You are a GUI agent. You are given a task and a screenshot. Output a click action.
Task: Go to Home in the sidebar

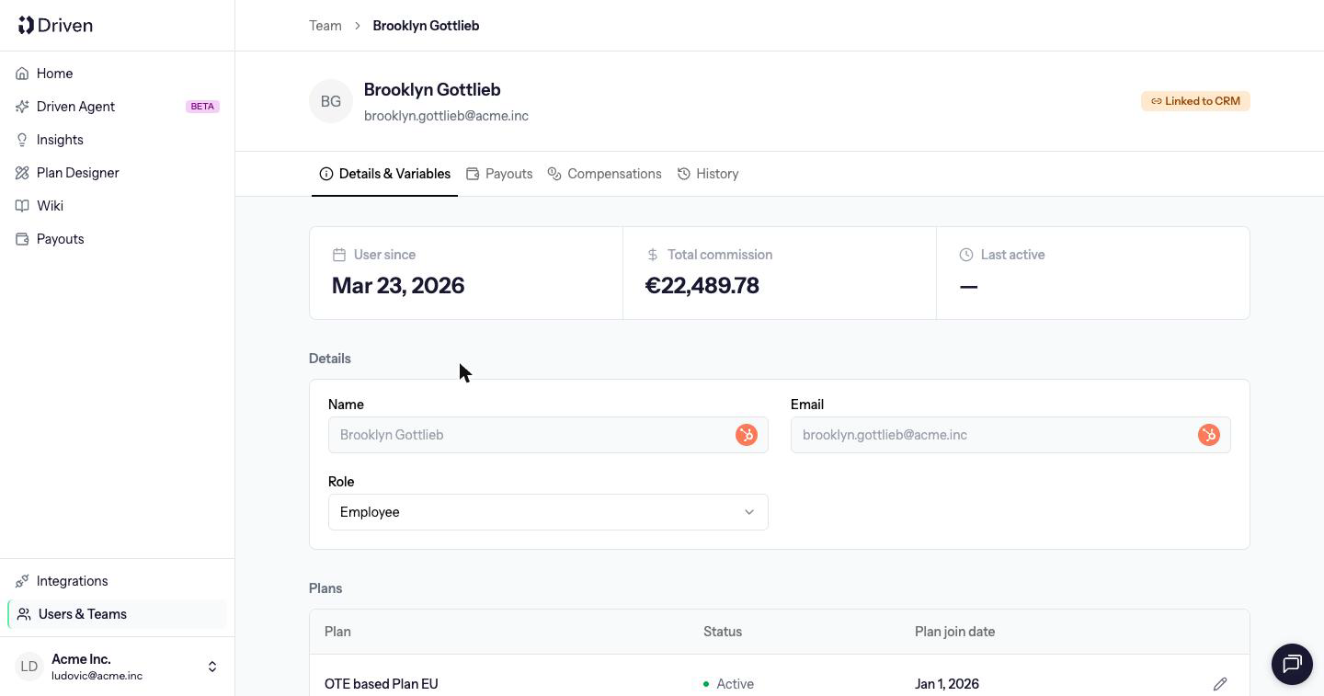(x=117, y=74)
